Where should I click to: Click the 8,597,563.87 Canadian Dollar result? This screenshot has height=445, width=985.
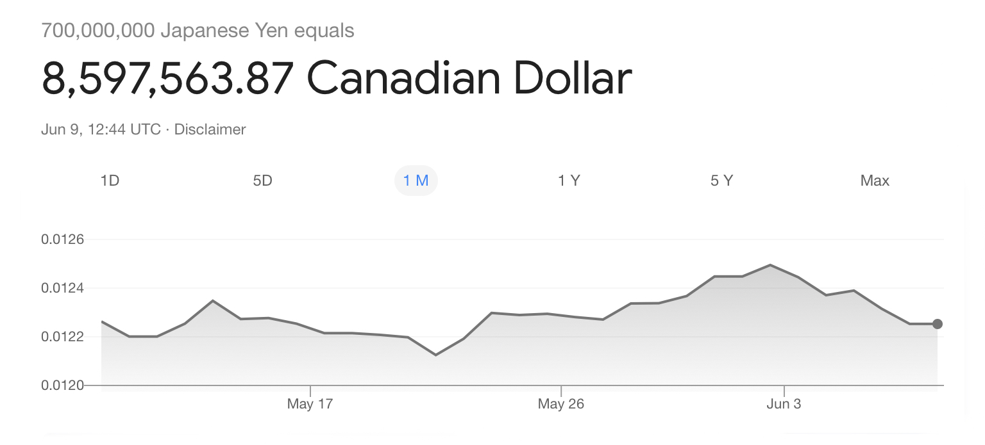tap(337, 79)
